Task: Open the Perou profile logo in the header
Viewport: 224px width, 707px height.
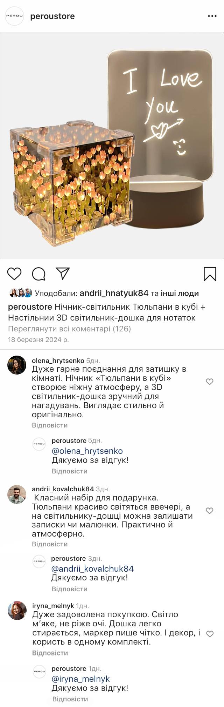Action: point(14,16)
